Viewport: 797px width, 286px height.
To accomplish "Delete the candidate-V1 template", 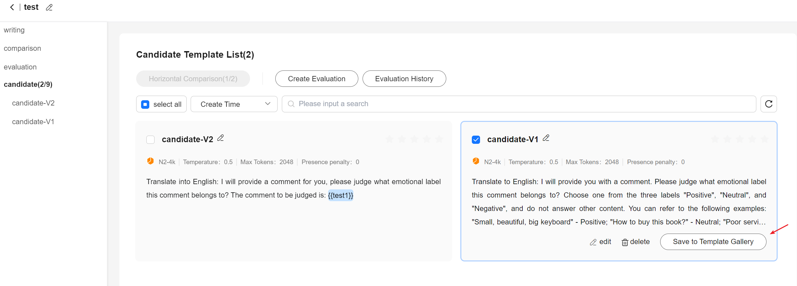I will 636,242.
